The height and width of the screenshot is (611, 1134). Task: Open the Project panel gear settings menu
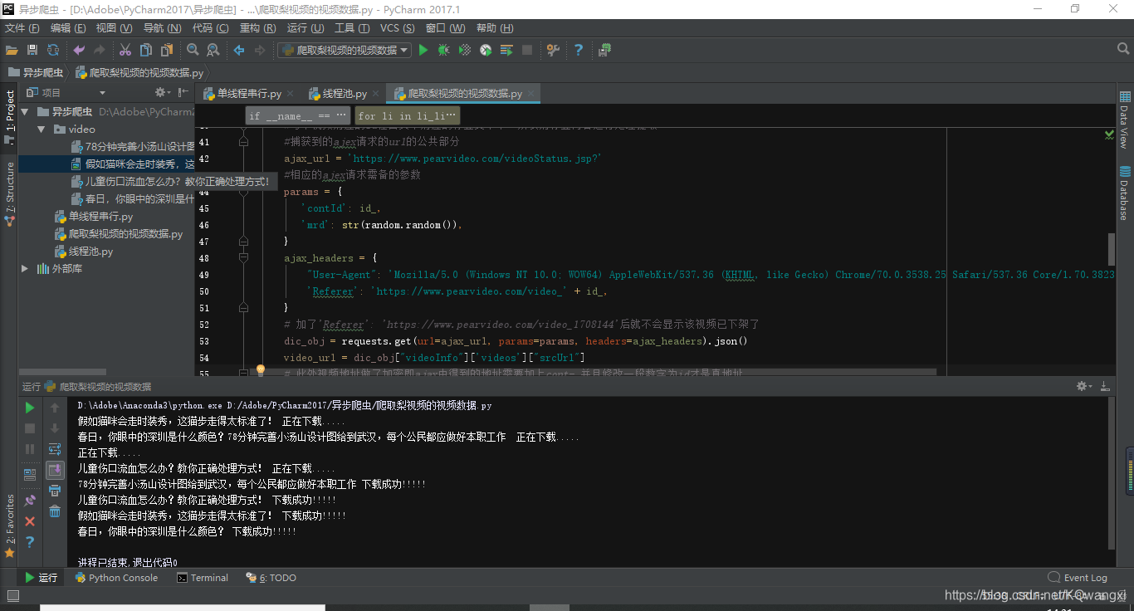[163, 92]
